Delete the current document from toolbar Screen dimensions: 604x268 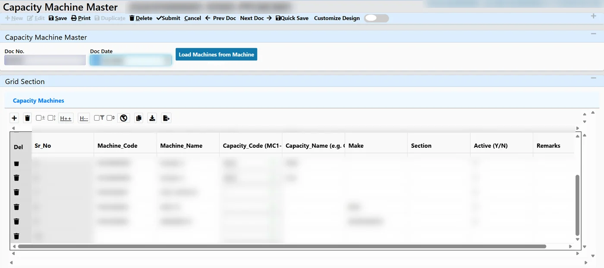pos(141,18)
